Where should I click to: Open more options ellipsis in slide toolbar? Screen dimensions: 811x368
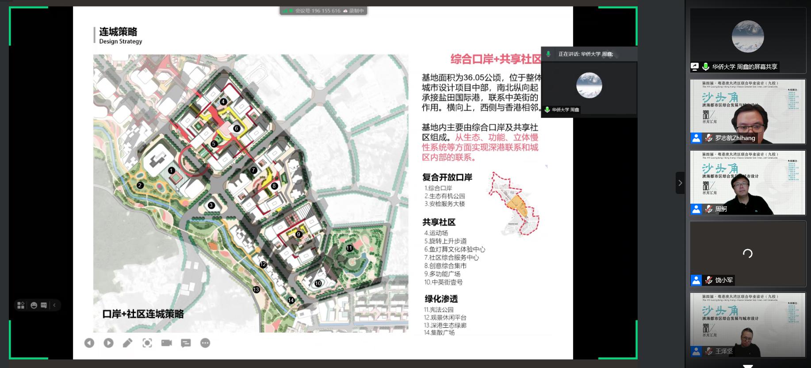tap(205, 343)
